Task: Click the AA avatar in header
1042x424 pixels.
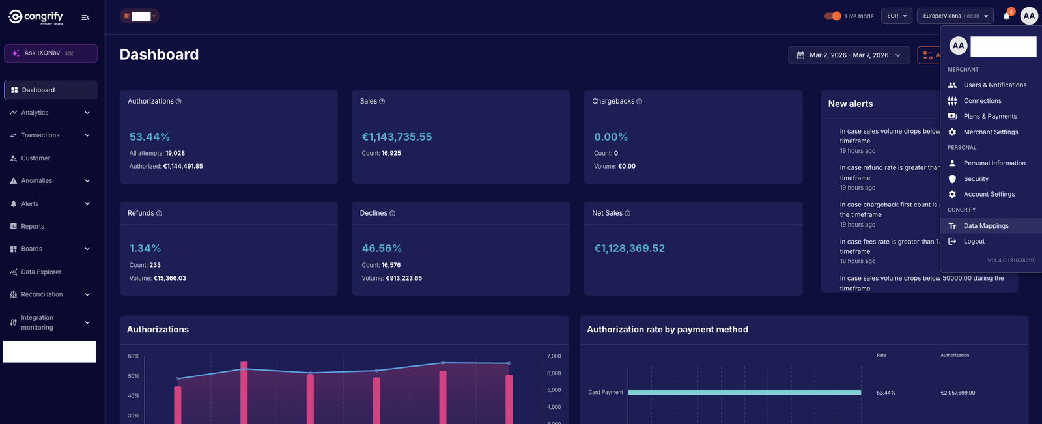Action: [x=1029, y=16]
